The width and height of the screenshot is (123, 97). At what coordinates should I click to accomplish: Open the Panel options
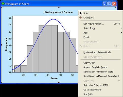(100, 37)
